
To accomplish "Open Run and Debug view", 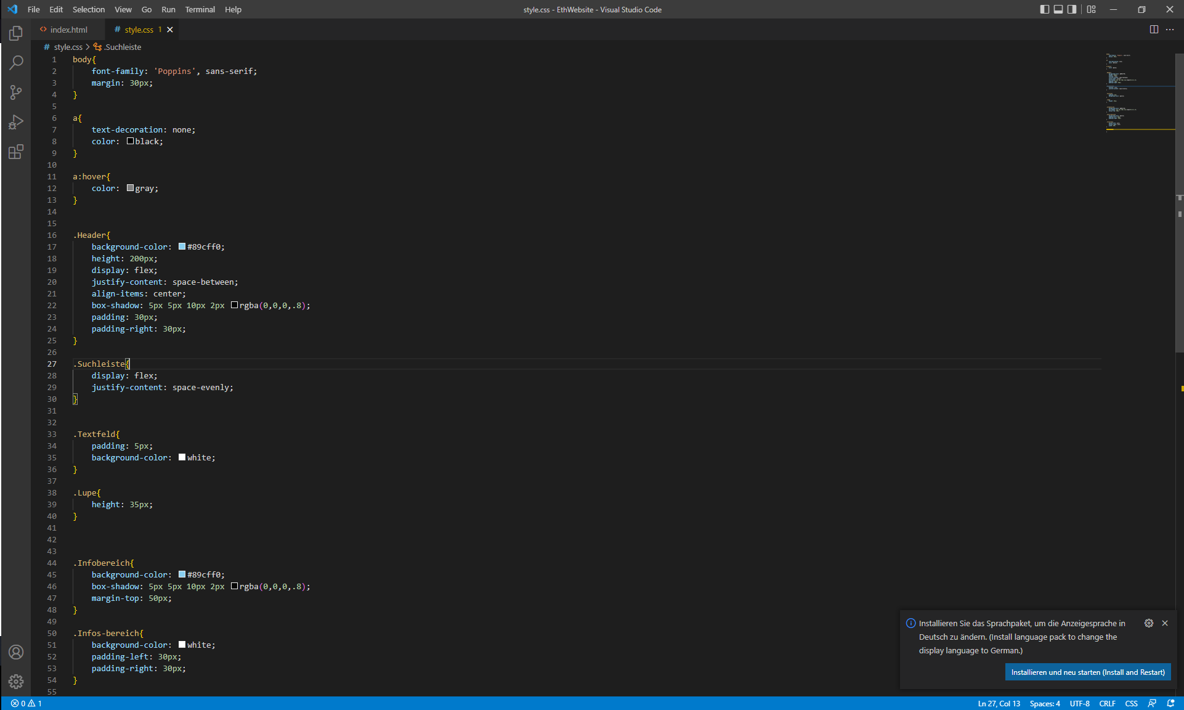I will coord(16,122).
